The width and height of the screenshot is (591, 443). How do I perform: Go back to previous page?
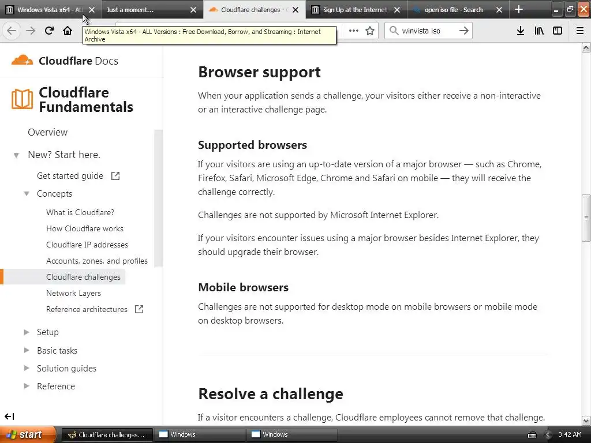click(12, 31)
